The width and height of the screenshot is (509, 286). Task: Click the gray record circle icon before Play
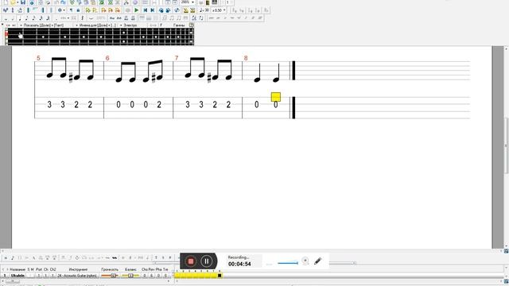(127, 10)
